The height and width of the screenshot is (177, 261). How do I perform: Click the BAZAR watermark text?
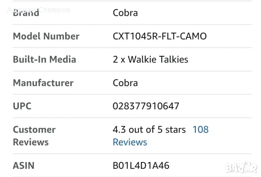pyautogui.click(x=241, y=168)
